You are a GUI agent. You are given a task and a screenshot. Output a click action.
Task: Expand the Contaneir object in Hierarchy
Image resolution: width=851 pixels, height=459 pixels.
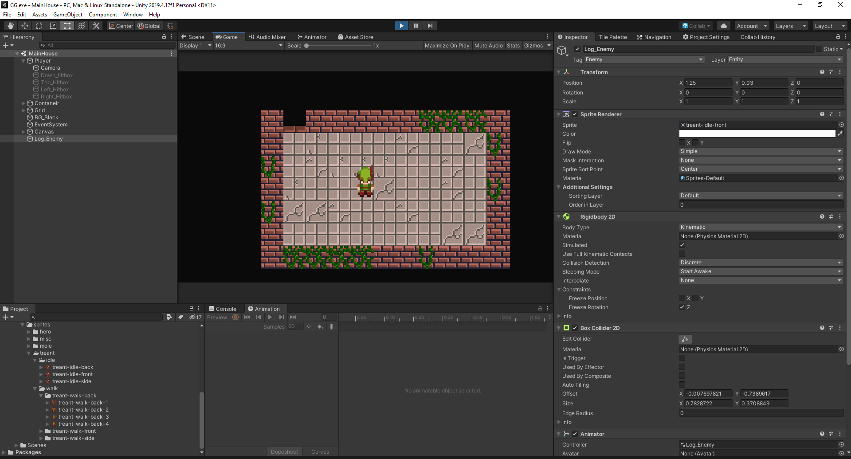pos(24,103)
